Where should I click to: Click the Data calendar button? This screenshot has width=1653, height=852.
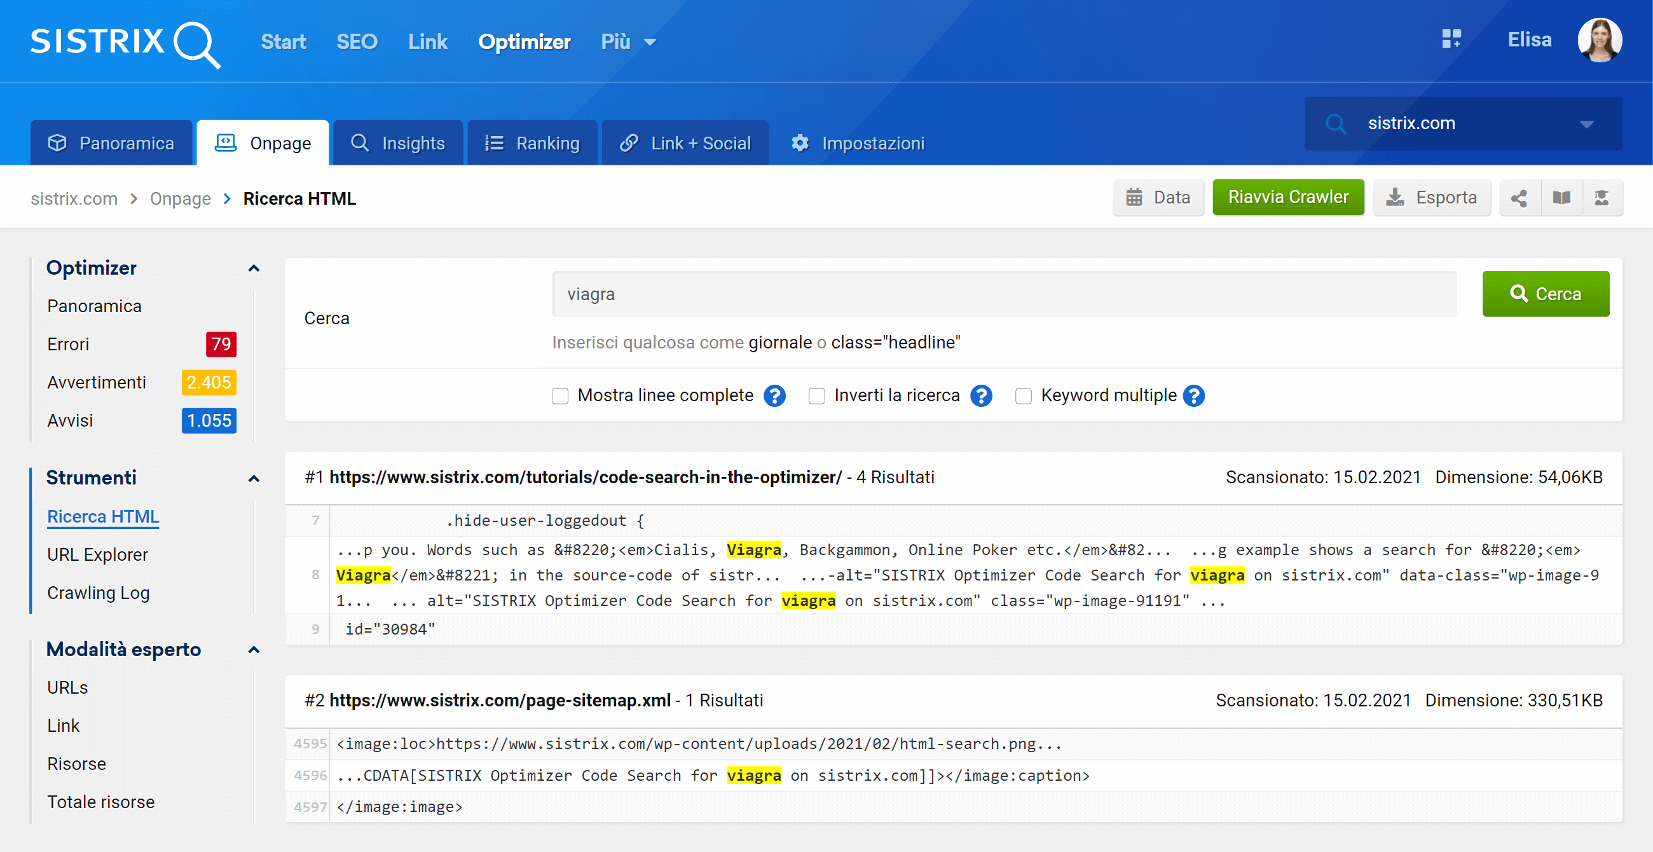click(x=1158, y=198)
